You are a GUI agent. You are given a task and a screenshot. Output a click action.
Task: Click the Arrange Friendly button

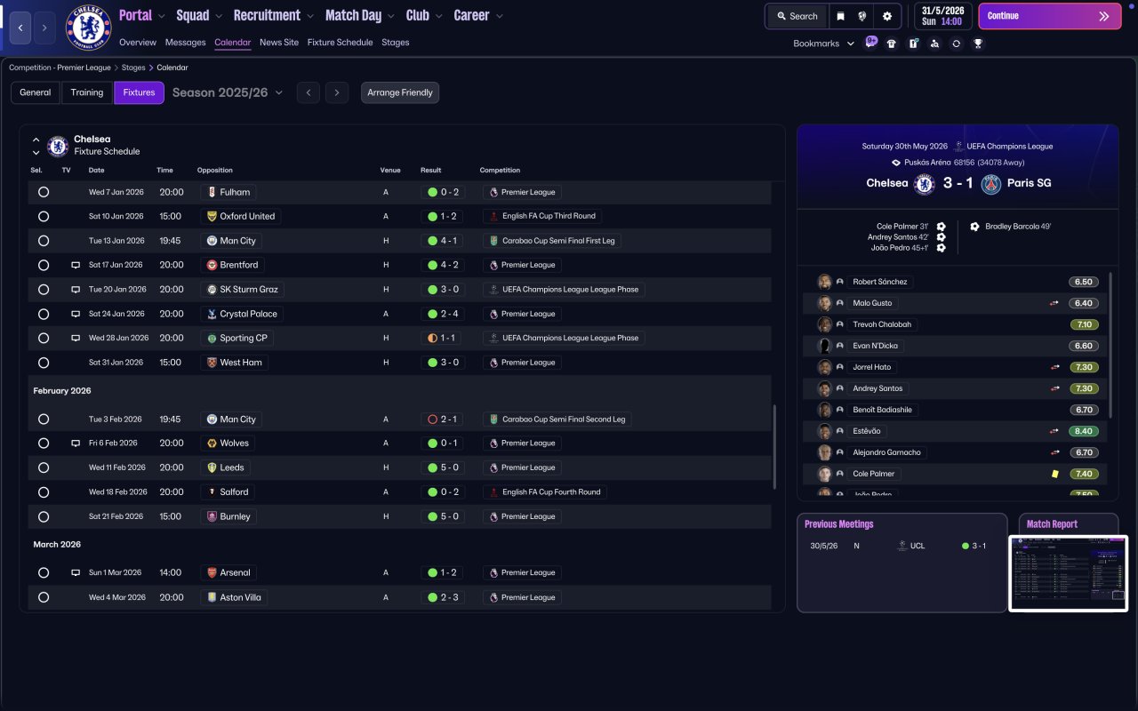[x=400, y=92]
